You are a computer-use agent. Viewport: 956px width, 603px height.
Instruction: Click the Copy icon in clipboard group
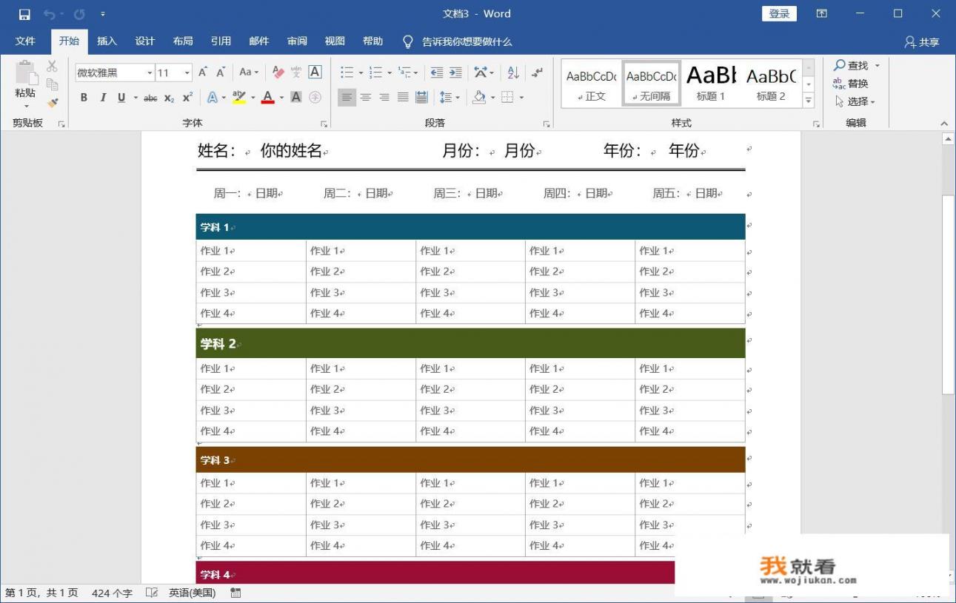[x=52, y=84]
